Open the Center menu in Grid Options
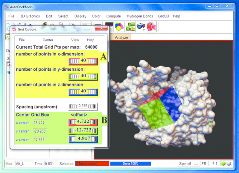The image size is (239, 173). (x=48, y=40)
